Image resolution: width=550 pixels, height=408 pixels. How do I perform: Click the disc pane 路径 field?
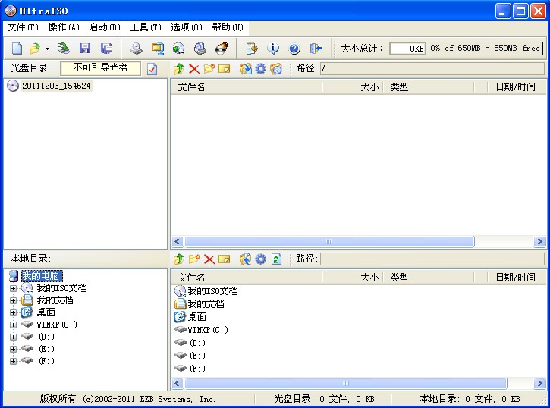432,68
